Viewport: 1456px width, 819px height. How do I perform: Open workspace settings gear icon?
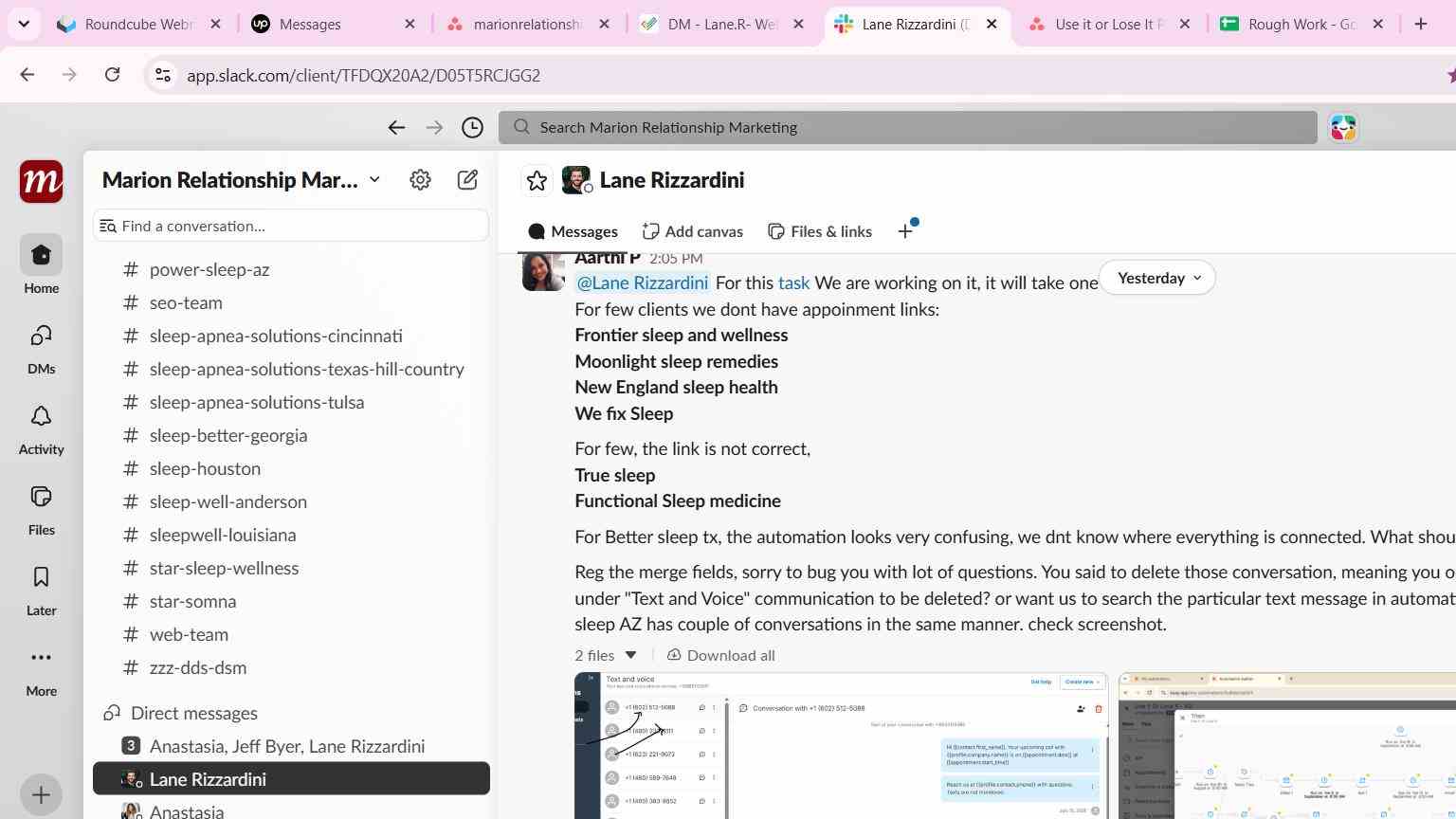[x=420, y=180]
